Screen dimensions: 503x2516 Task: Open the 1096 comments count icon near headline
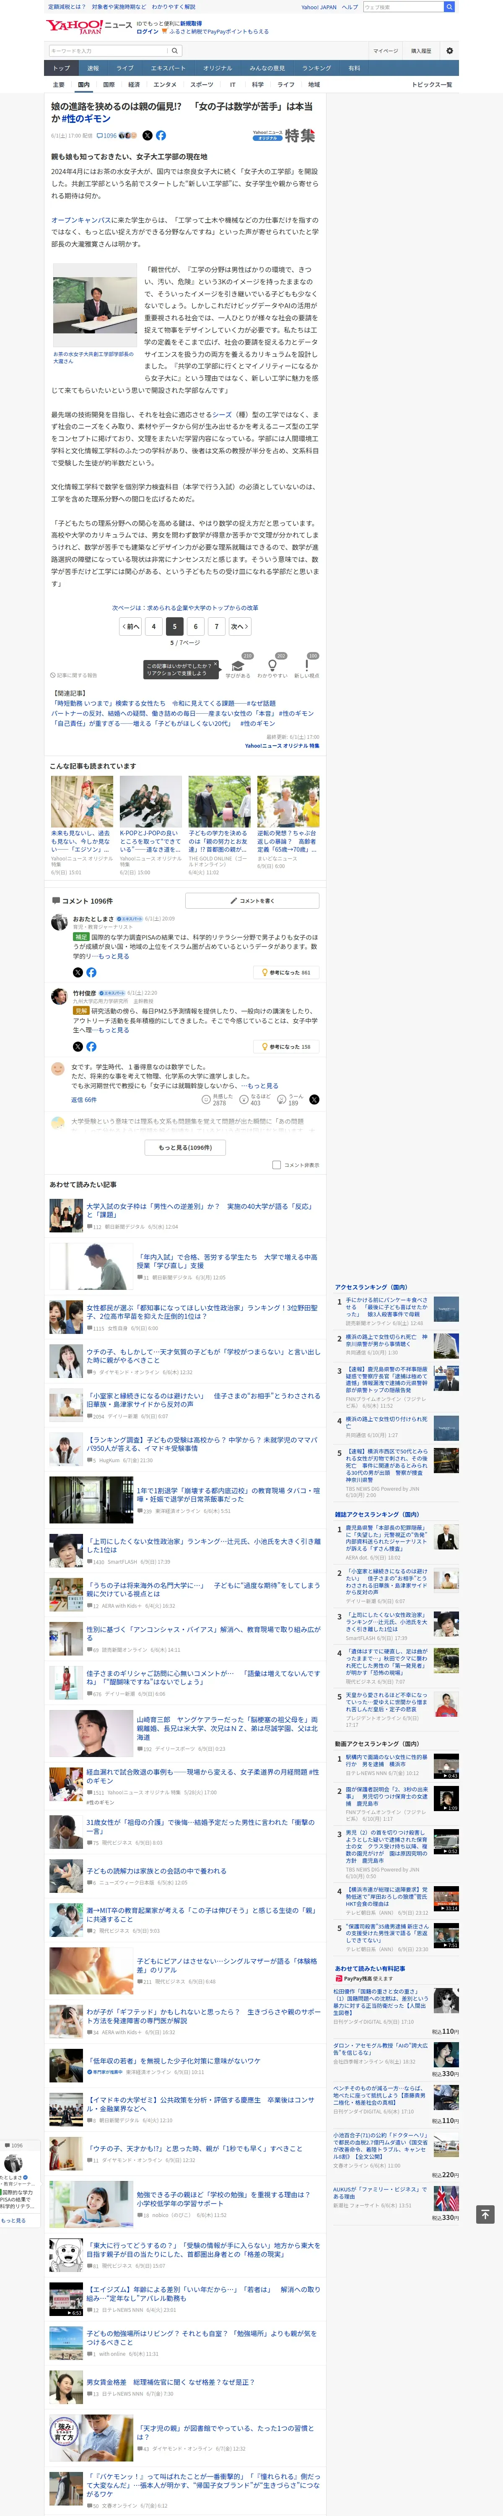[x=106, y=136]
